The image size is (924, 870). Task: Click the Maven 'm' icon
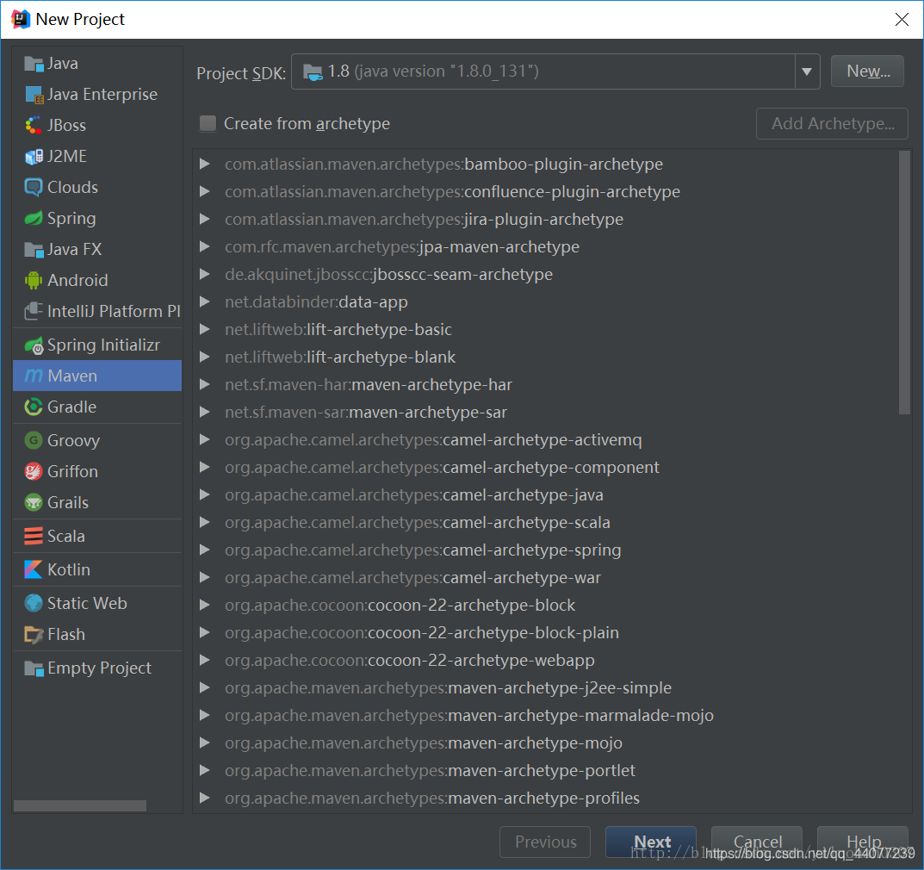[34, 376]
